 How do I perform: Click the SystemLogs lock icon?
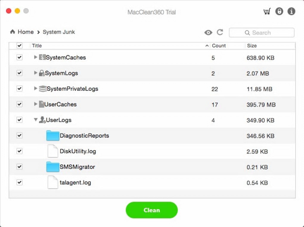pyautogui.click(x=42, y=73)
